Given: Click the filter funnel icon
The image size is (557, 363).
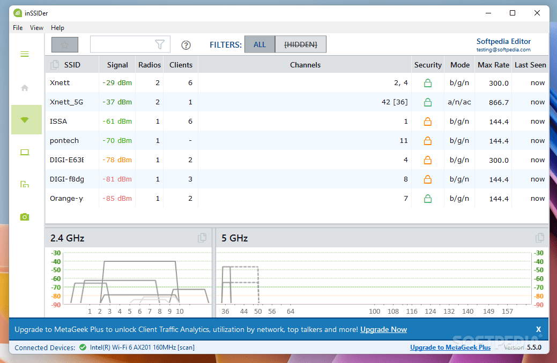Looking at the screenshot, I should (160, 44).
